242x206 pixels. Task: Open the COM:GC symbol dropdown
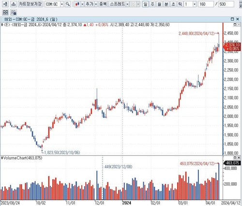point(62,4)
